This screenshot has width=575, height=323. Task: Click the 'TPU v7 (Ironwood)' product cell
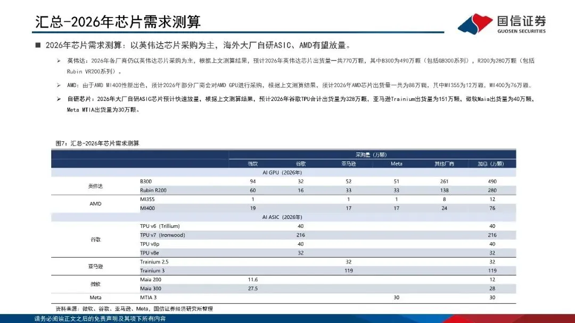tap(162, 235)
